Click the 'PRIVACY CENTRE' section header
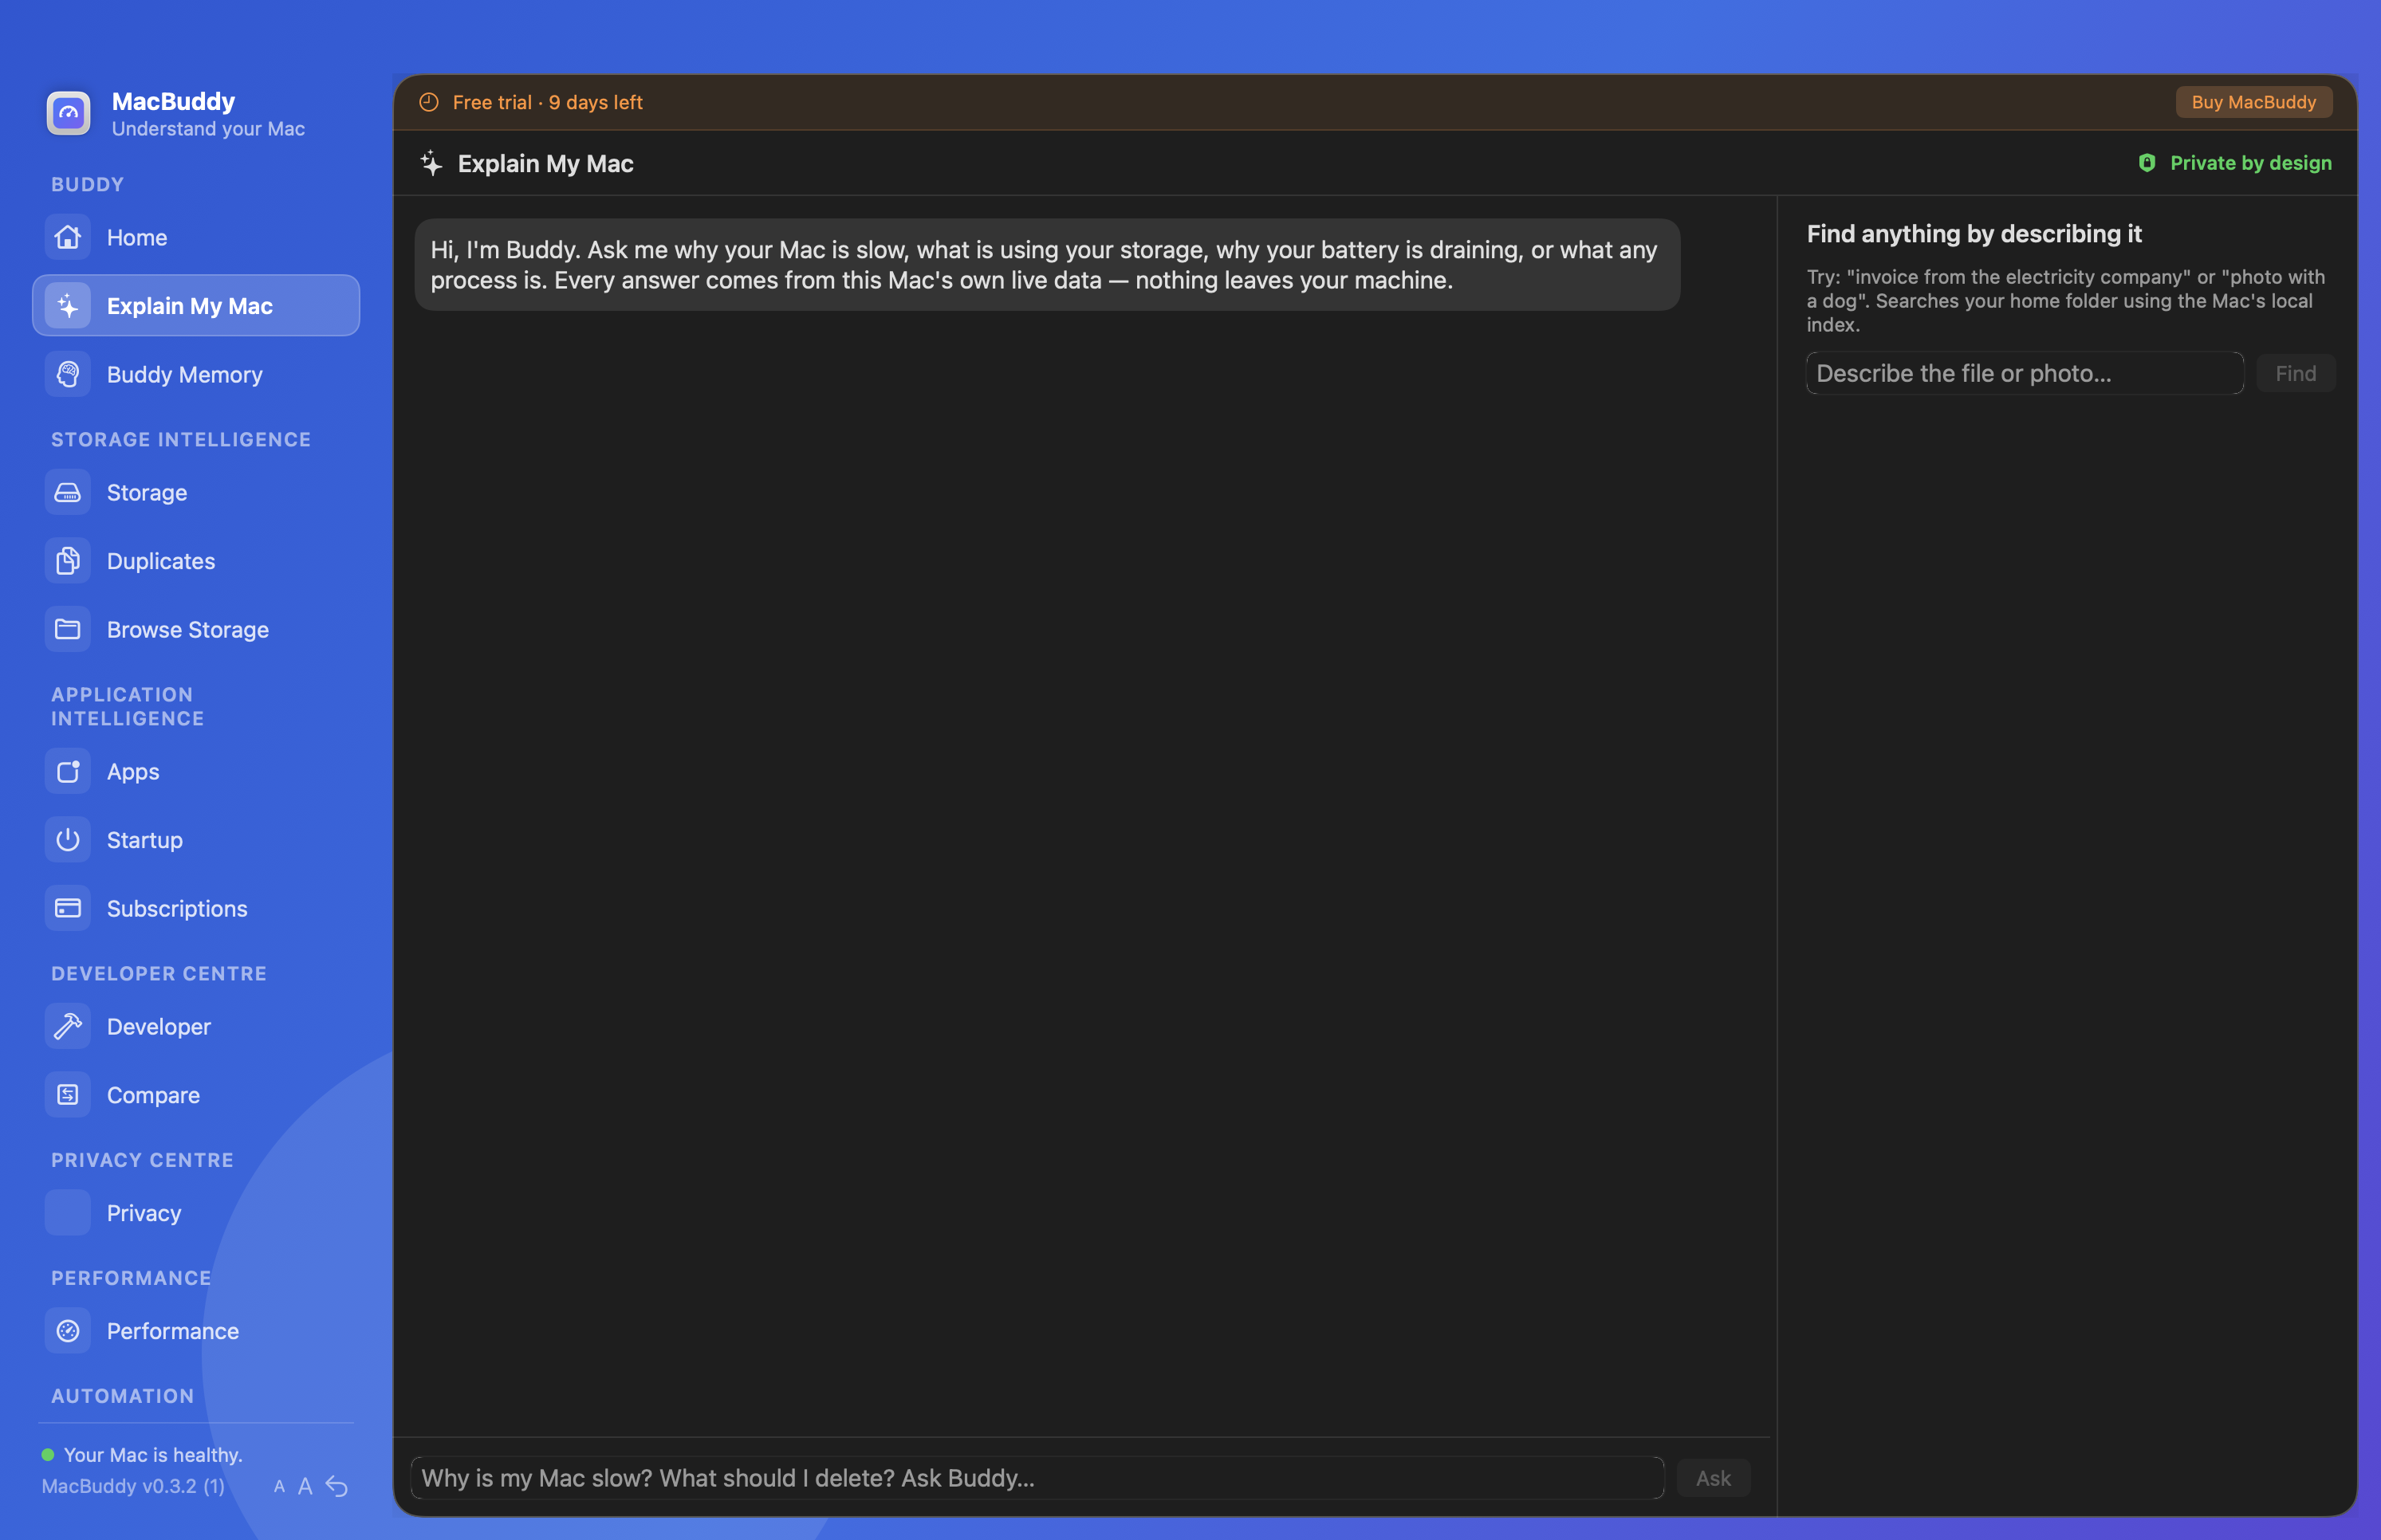Image resolution: width=2381 pixels, height=1540 pixels. 142,1160
